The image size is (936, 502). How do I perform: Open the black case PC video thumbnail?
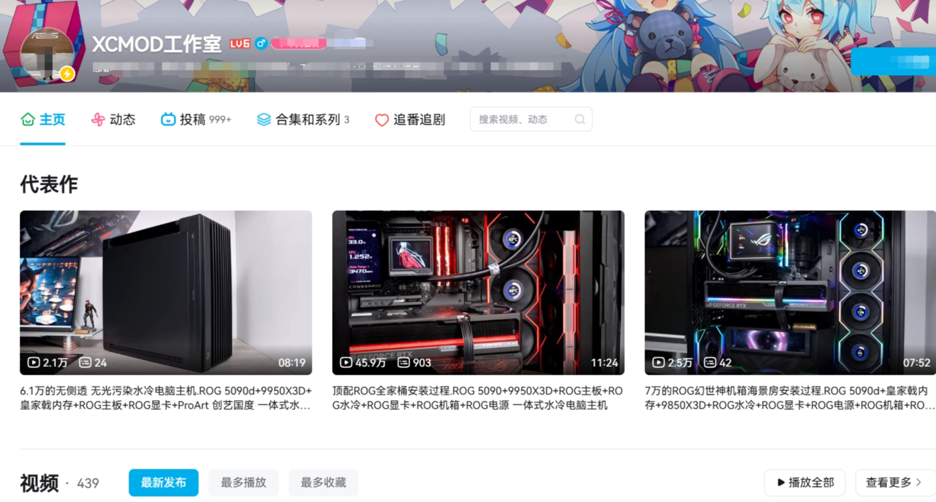pos(166,292)
